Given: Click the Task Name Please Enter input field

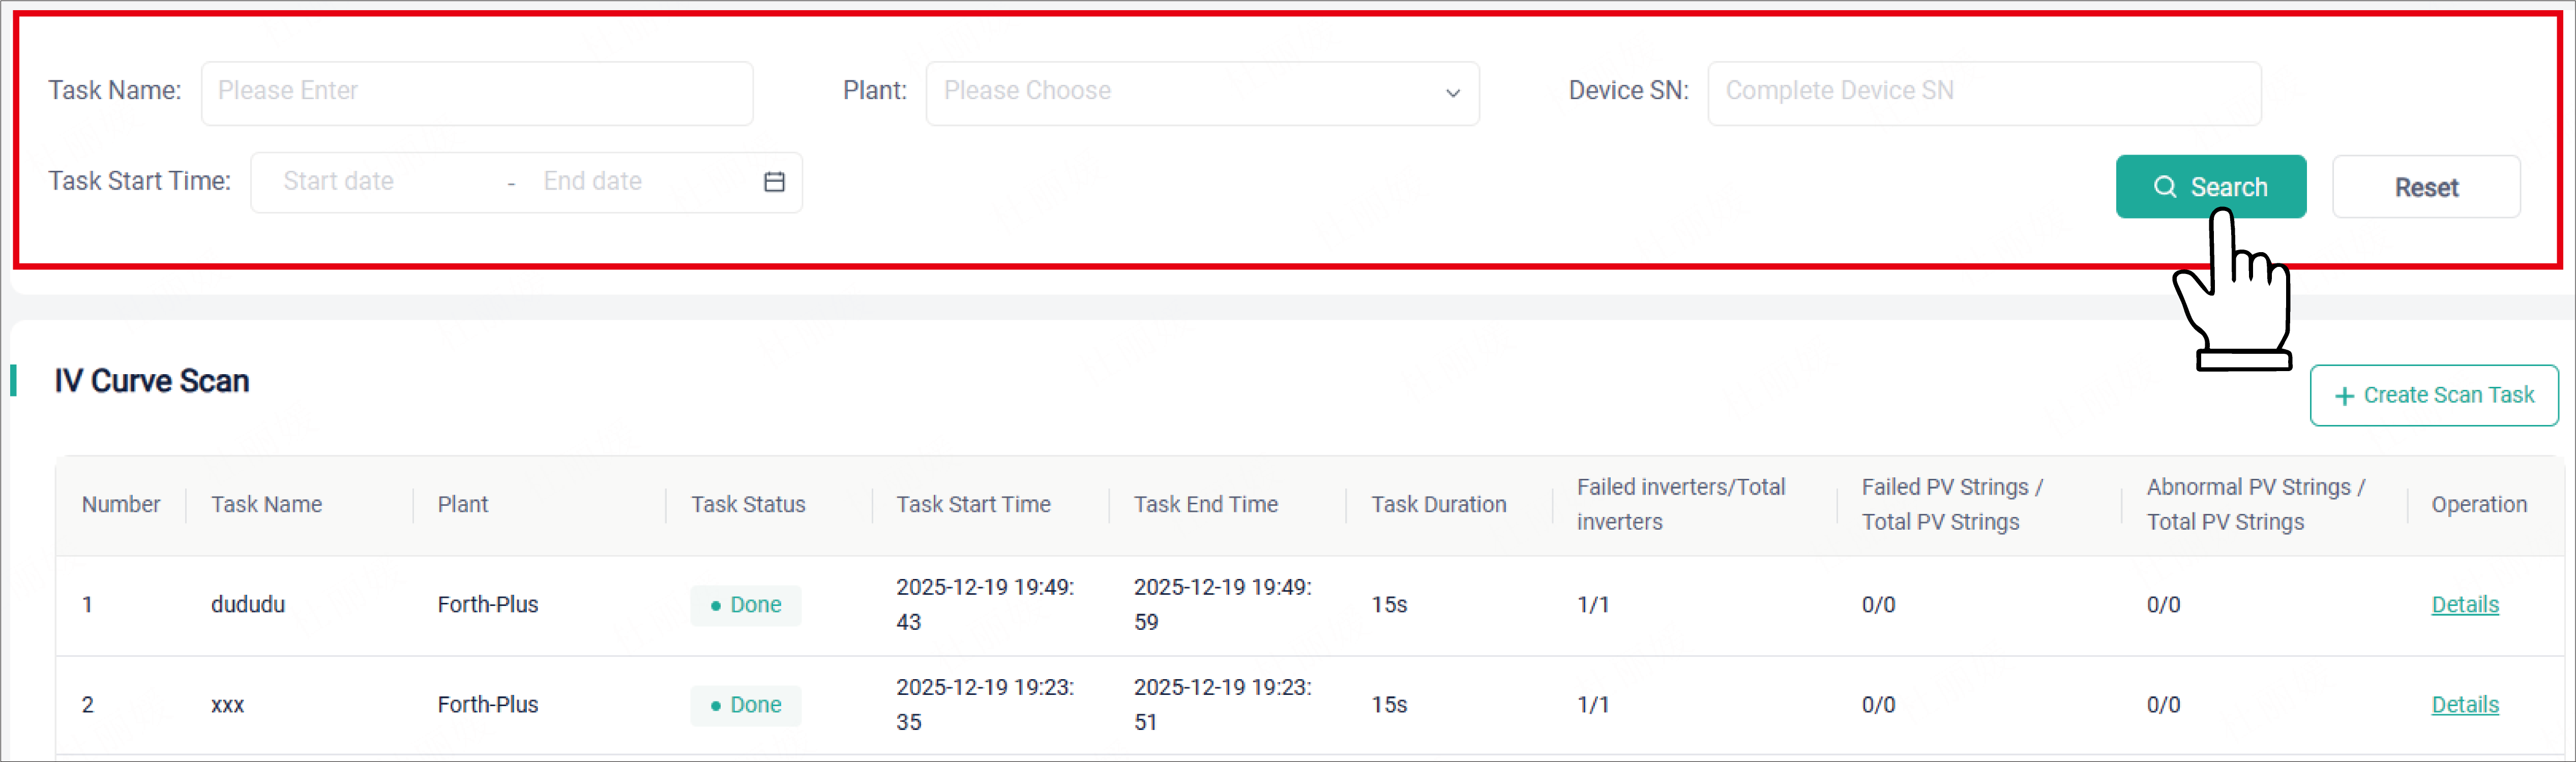Looking at the screenshot, I should pos(477,93).
